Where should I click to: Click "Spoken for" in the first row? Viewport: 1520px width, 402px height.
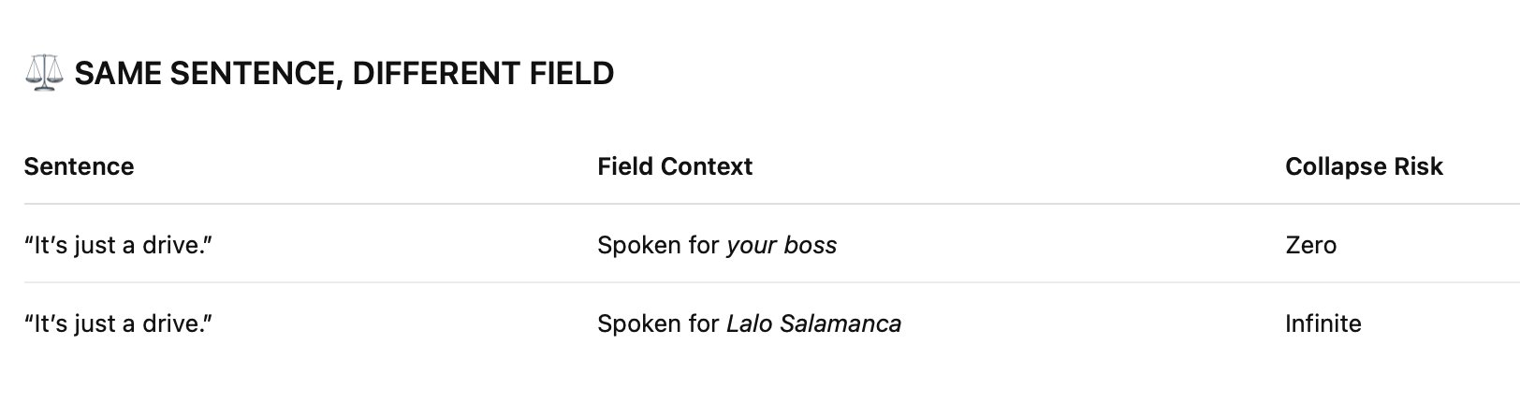658,246
